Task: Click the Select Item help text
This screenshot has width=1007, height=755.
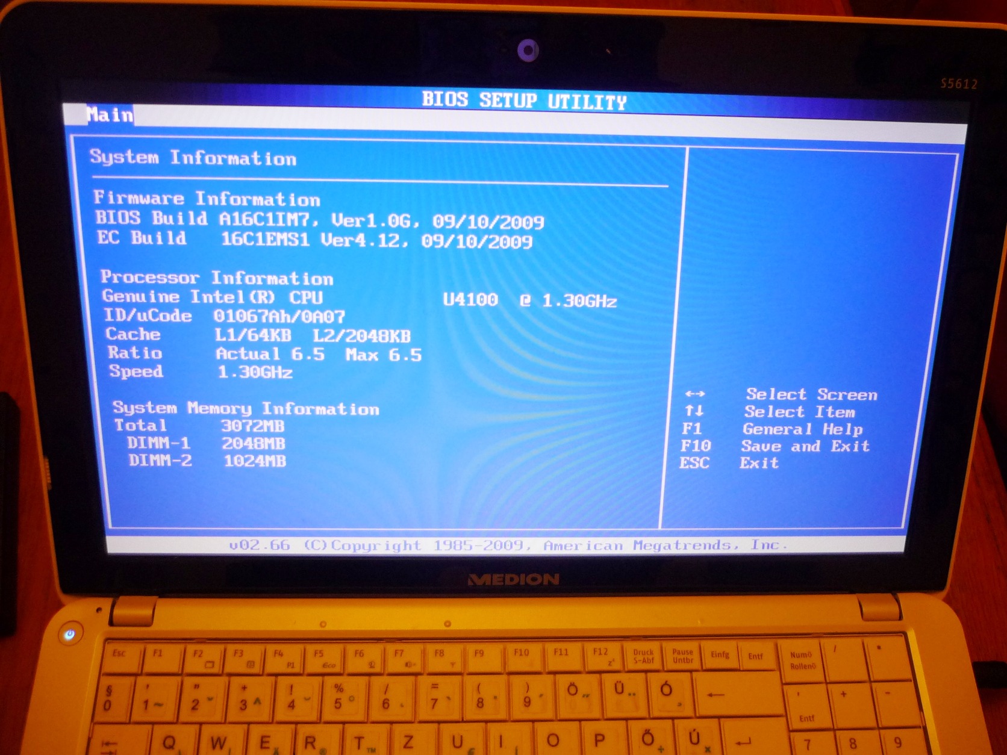Action: coord(800,412)
